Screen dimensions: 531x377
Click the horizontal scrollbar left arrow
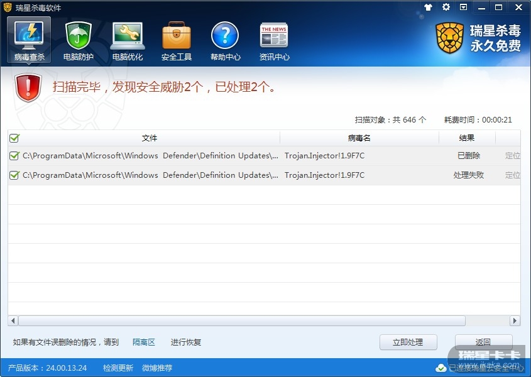(13, 320)
